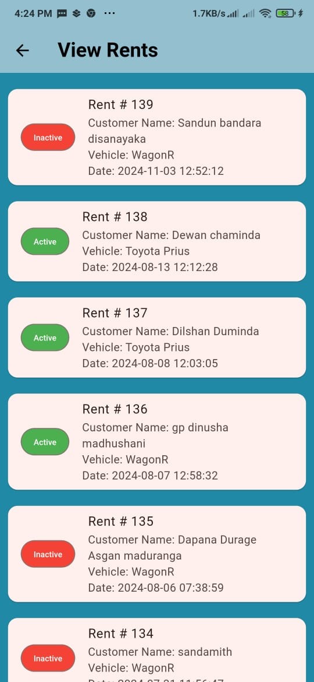
Task: Tap the first cellular signal bars icon
Action: [233, 14]
